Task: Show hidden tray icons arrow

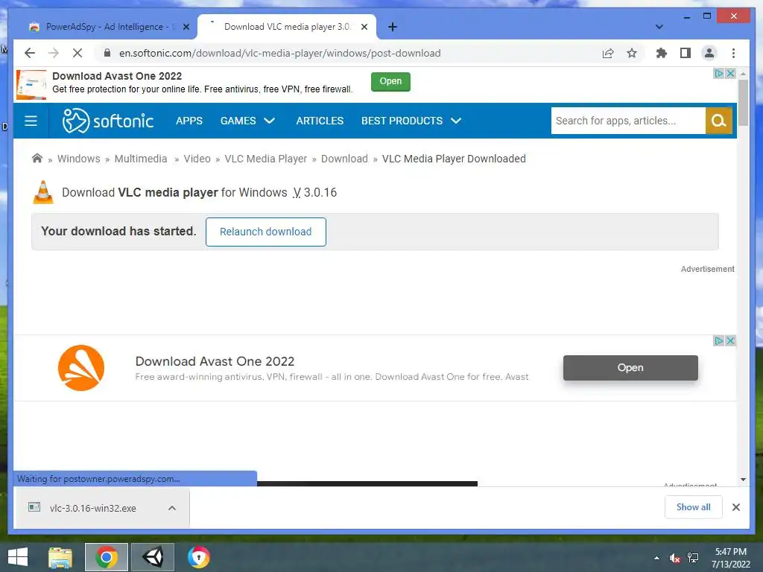Action: (x=656, y=558)
